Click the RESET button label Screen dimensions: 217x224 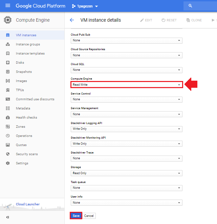point(172,20)
